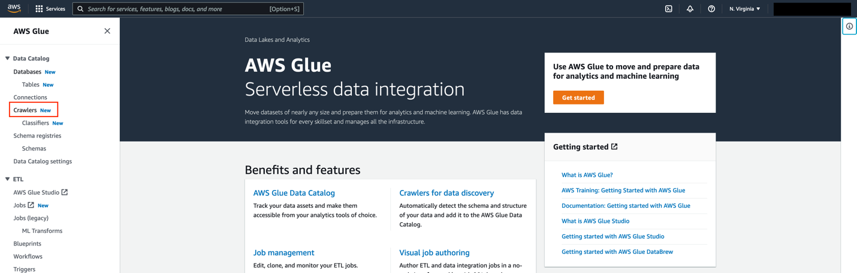Open Tables in the sidebar
The height and width of the screenshot is (273, 857).
[31, 85]
